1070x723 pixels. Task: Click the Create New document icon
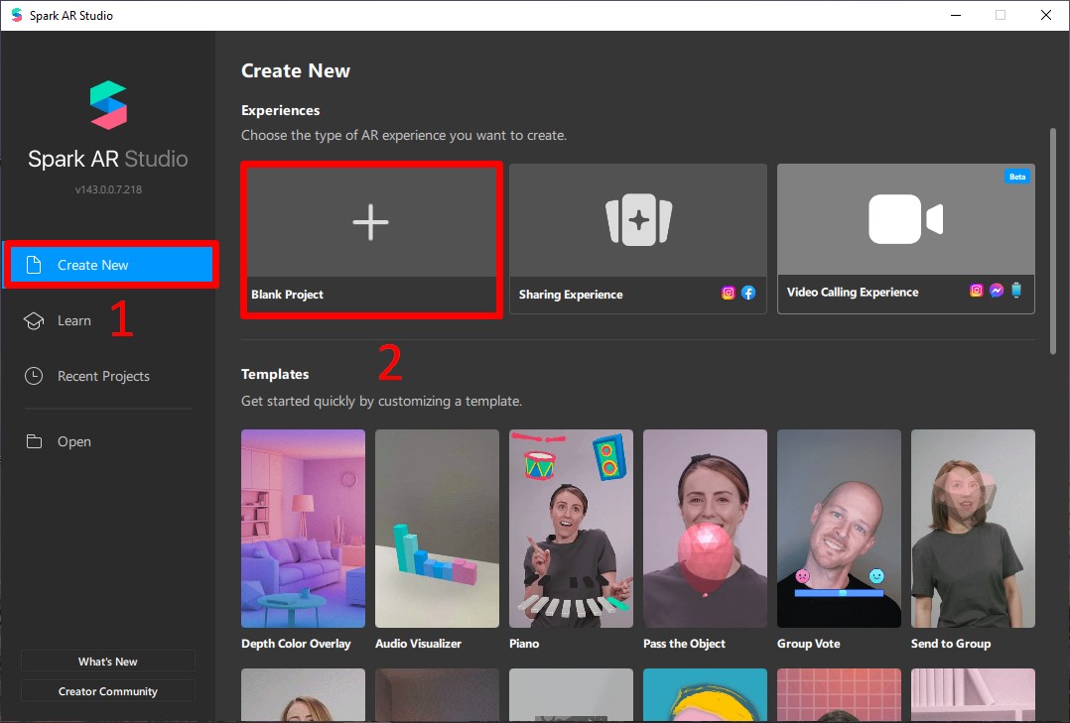pos(34,265)
